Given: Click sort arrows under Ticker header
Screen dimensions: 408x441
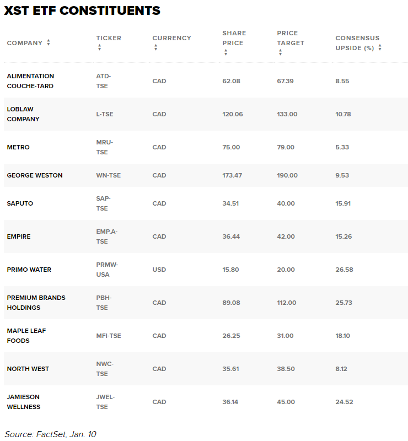Looking at the screenshot, I should [99, 48].
